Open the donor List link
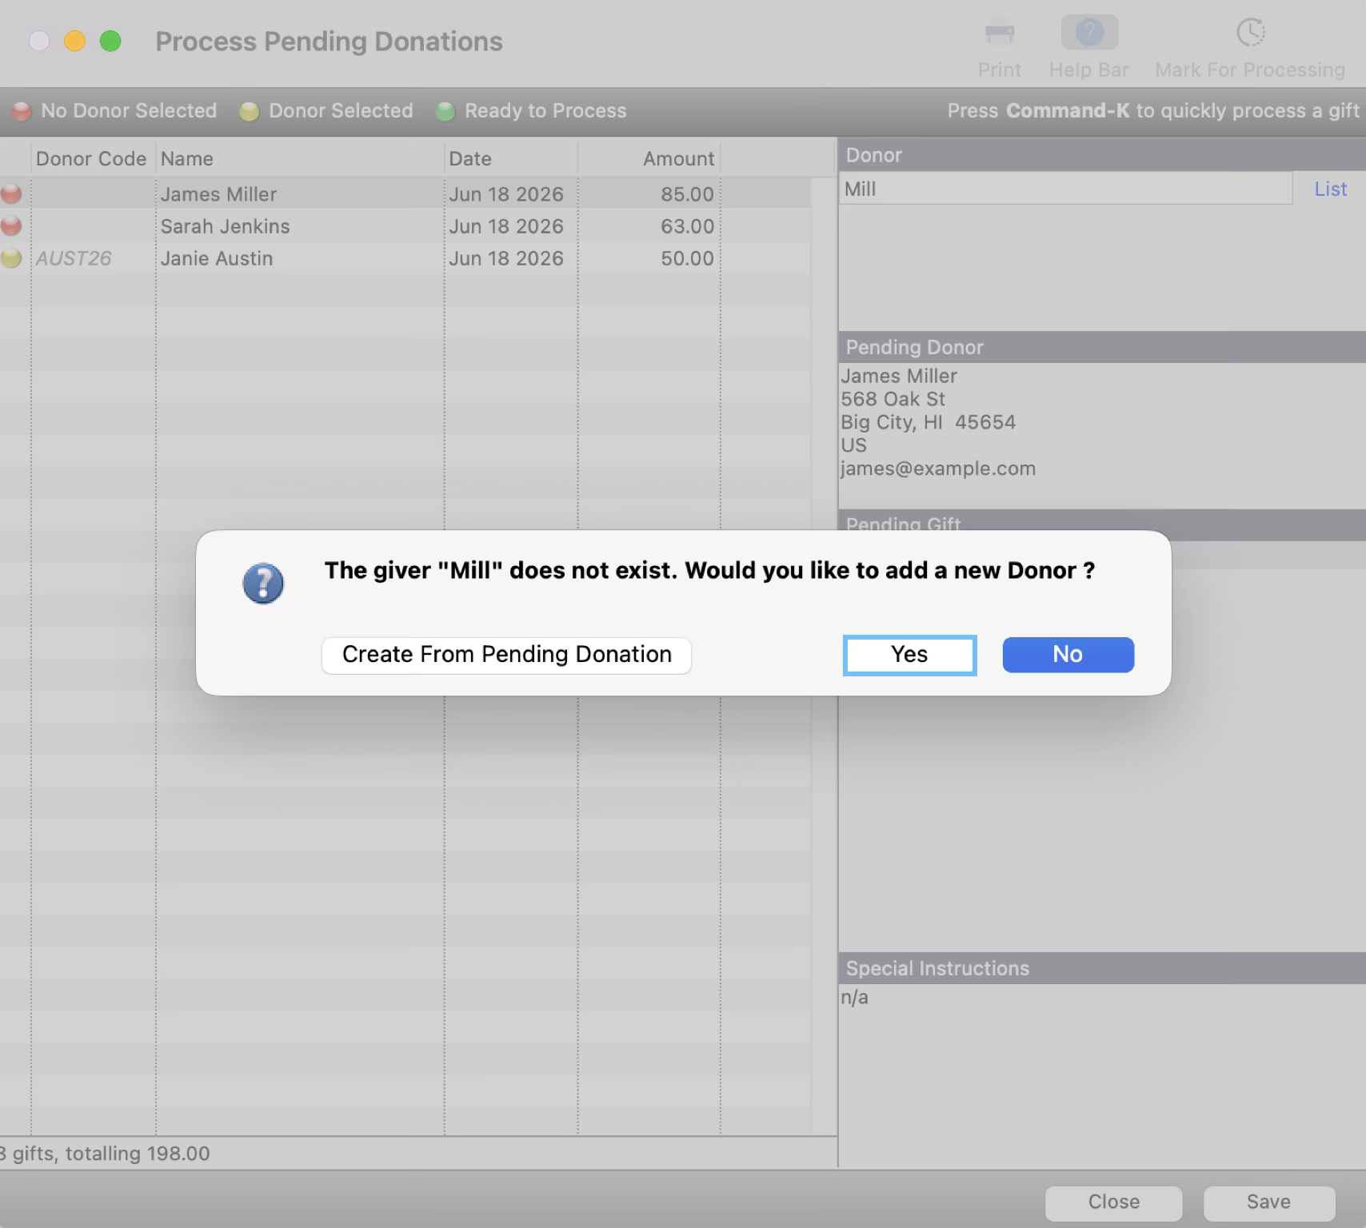 (x=1330, y=189)
